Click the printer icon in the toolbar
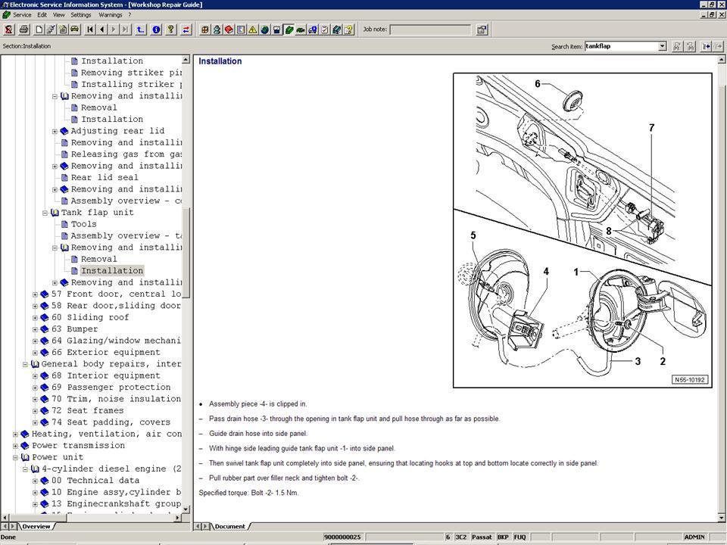 (x=23, y=30)
